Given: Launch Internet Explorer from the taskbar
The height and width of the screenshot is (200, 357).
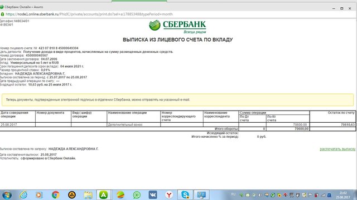Looking at the screenshot, I should [x=23, y=195].
